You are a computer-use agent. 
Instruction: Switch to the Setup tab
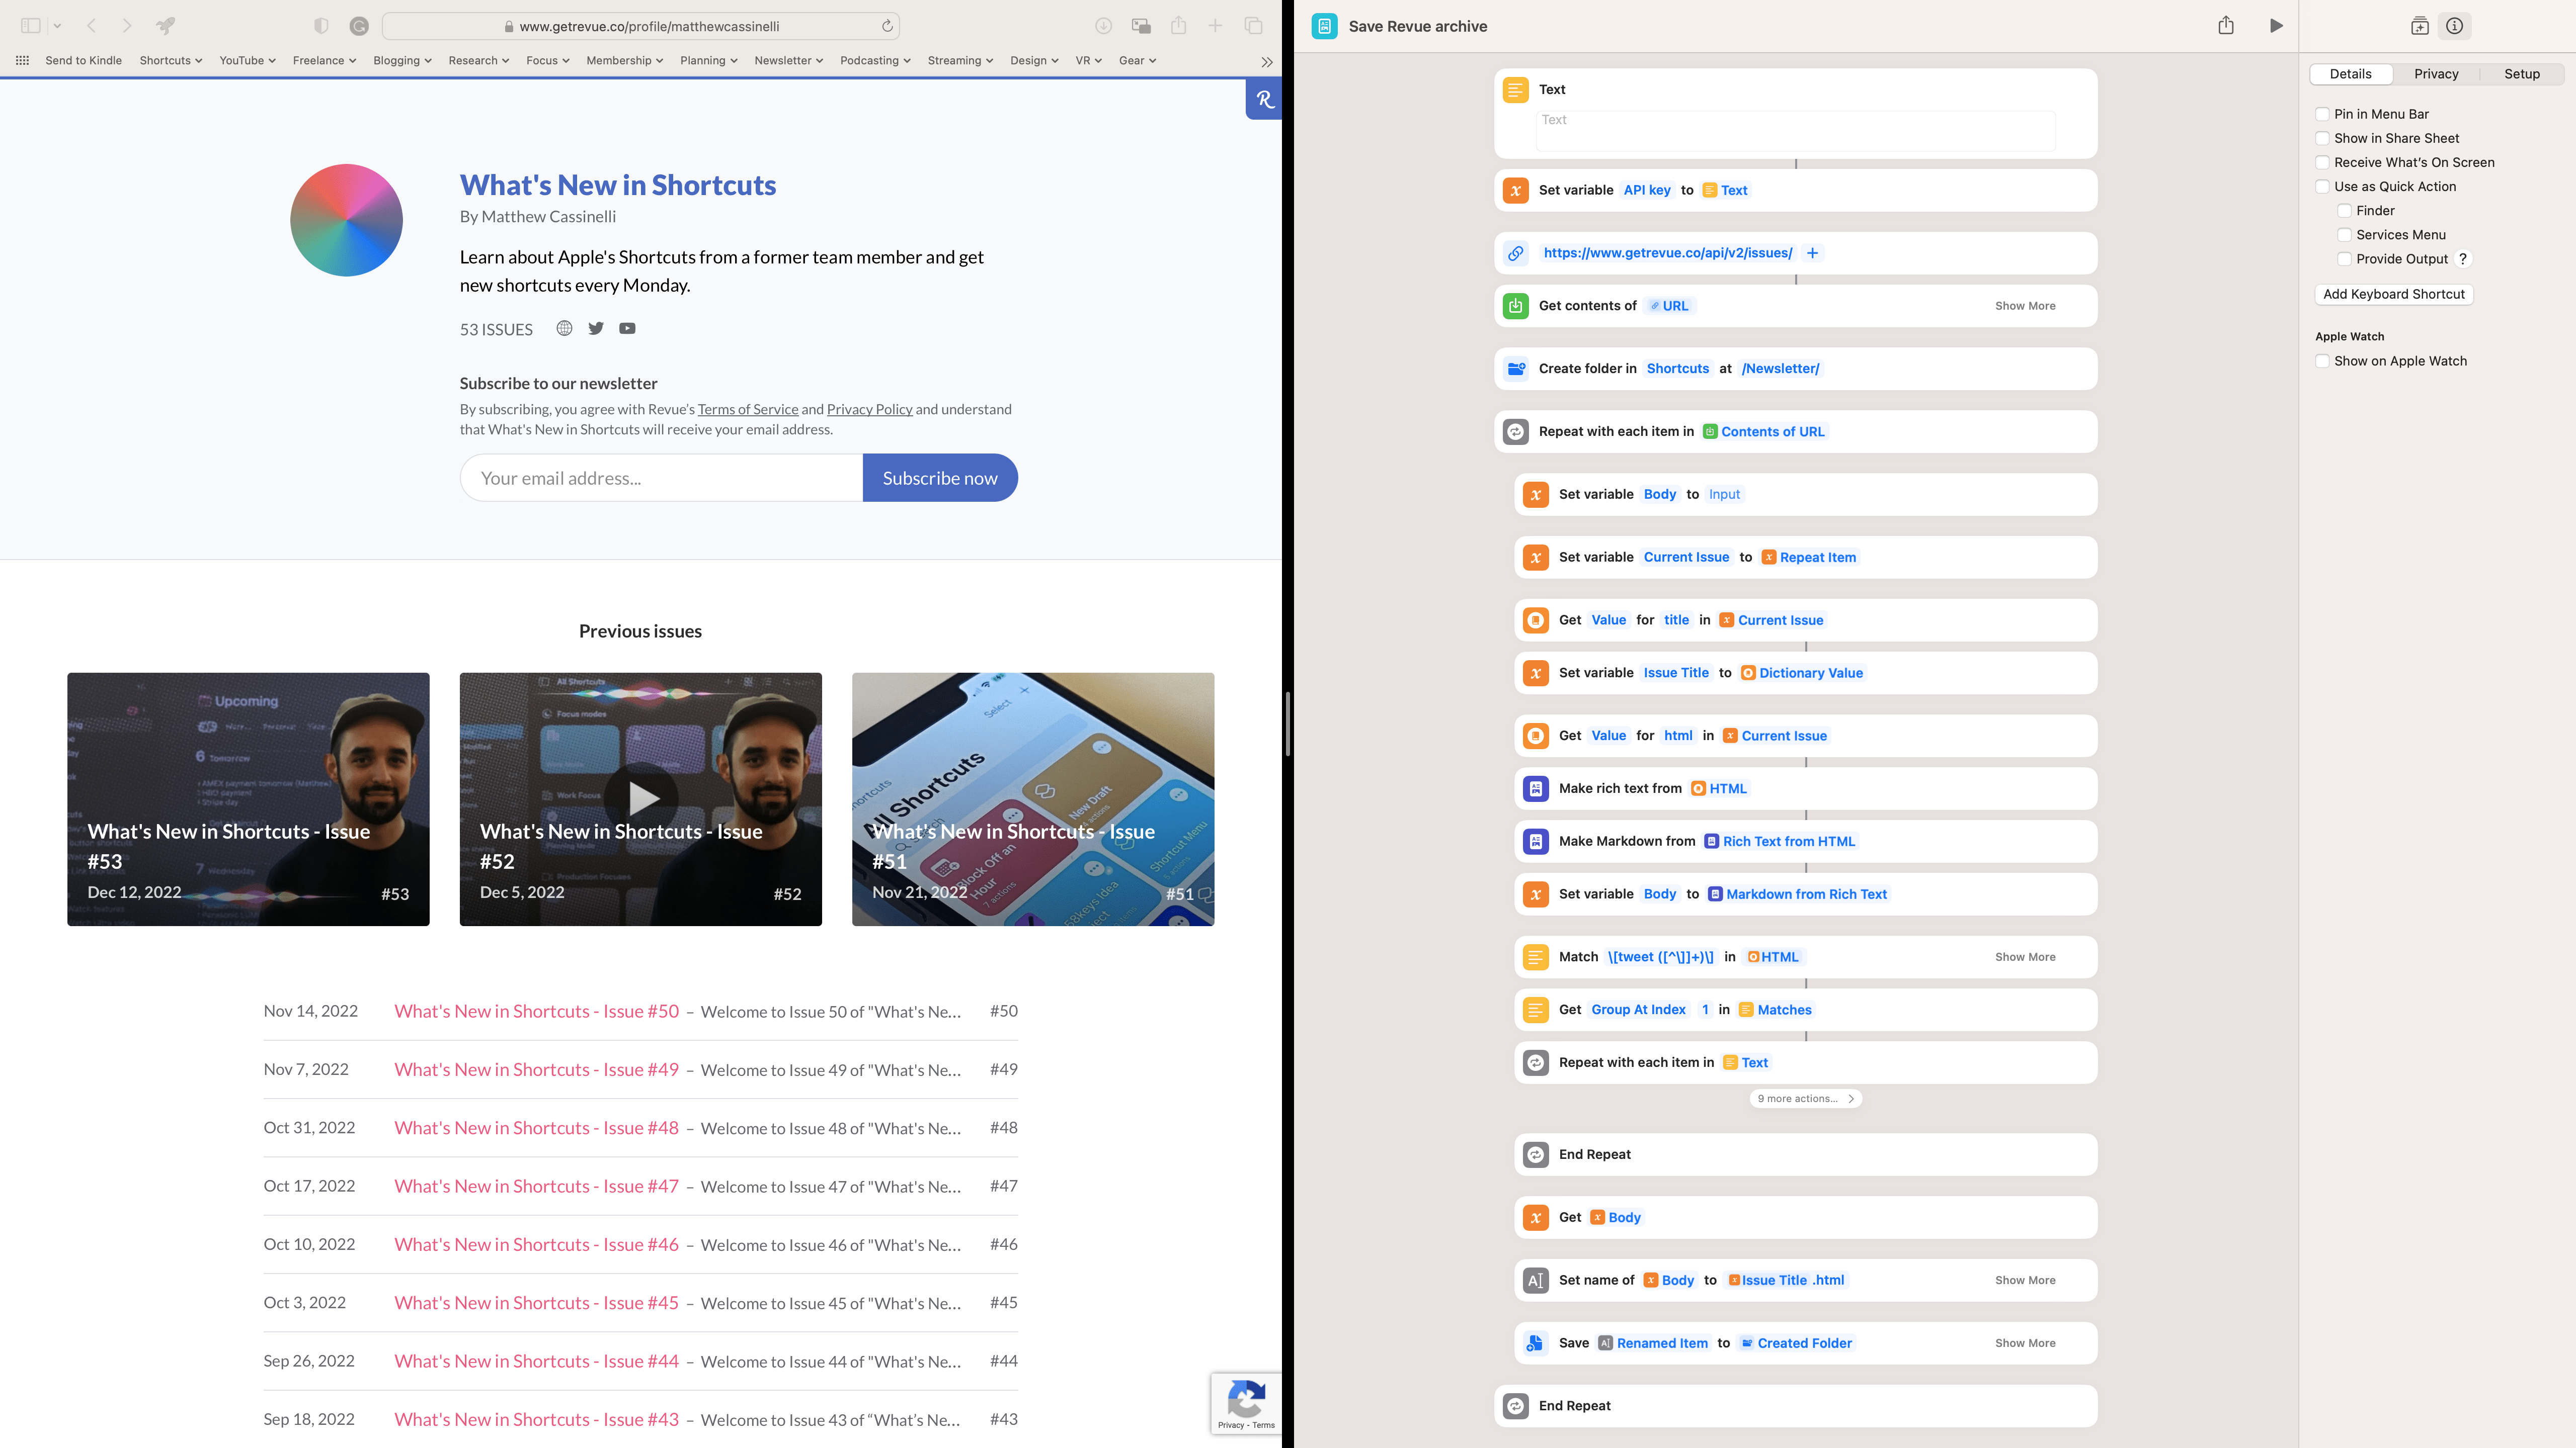click(2522, 74)
